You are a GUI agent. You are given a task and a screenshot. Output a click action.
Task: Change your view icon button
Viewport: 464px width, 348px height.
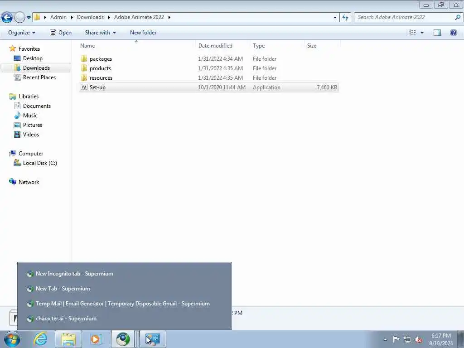(412, 33)
